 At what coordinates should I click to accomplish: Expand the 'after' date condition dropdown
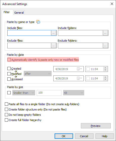[38, 74]
